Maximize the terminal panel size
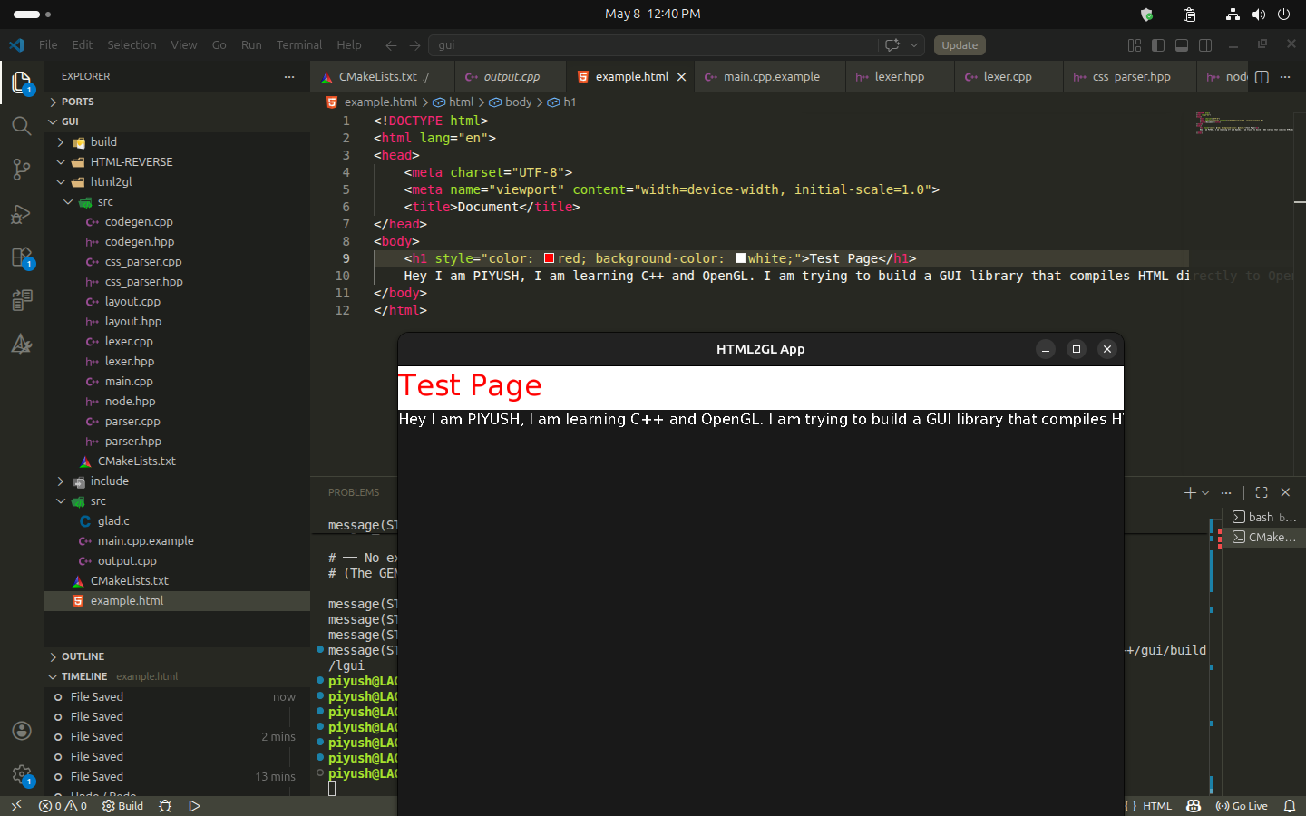The image size is (1306, 816). [x=1262, y=492]
